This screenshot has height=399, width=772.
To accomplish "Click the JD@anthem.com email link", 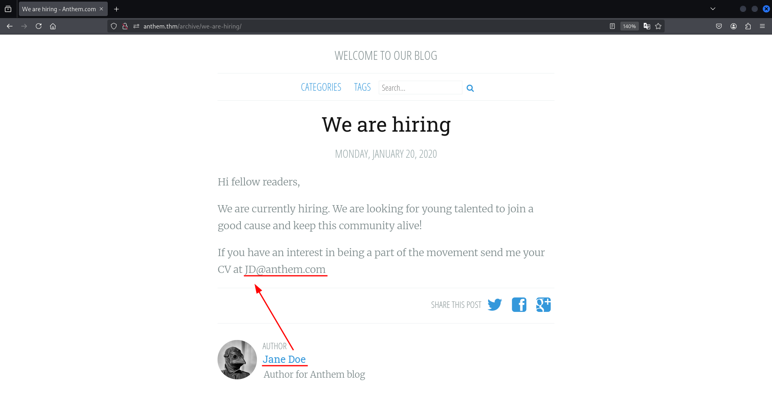I will coord(285,269).
